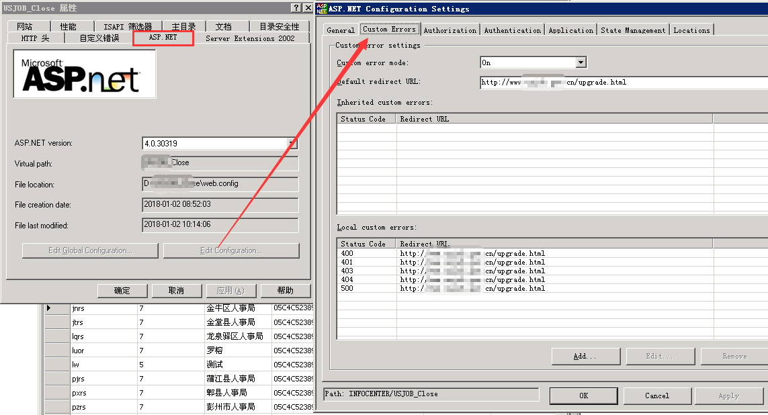Switch to the HTTP 头 tab
This screenshot has width=768, height=415.
(x=35, y=38)
